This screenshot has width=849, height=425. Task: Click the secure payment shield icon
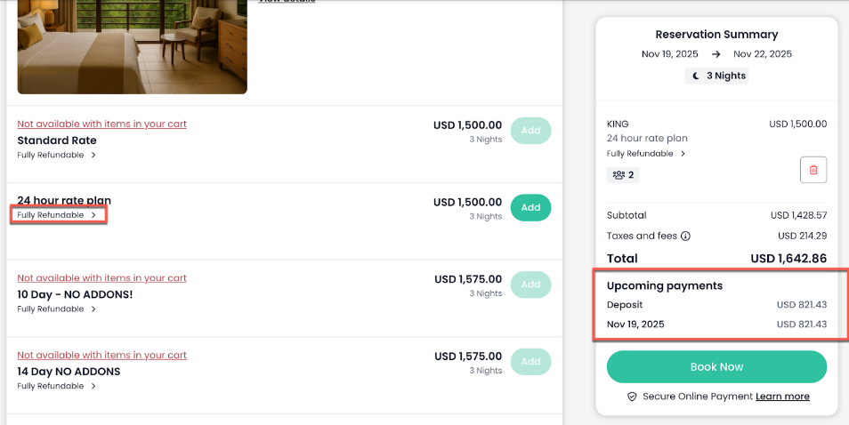632,397
